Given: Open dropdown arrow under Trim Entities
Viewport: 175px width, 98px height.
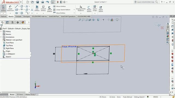Looking at the screenshot, I should click(37, 13).
